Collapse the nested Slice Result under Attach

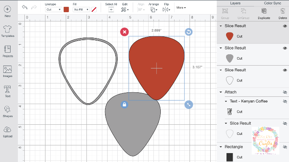pos(226,124)
